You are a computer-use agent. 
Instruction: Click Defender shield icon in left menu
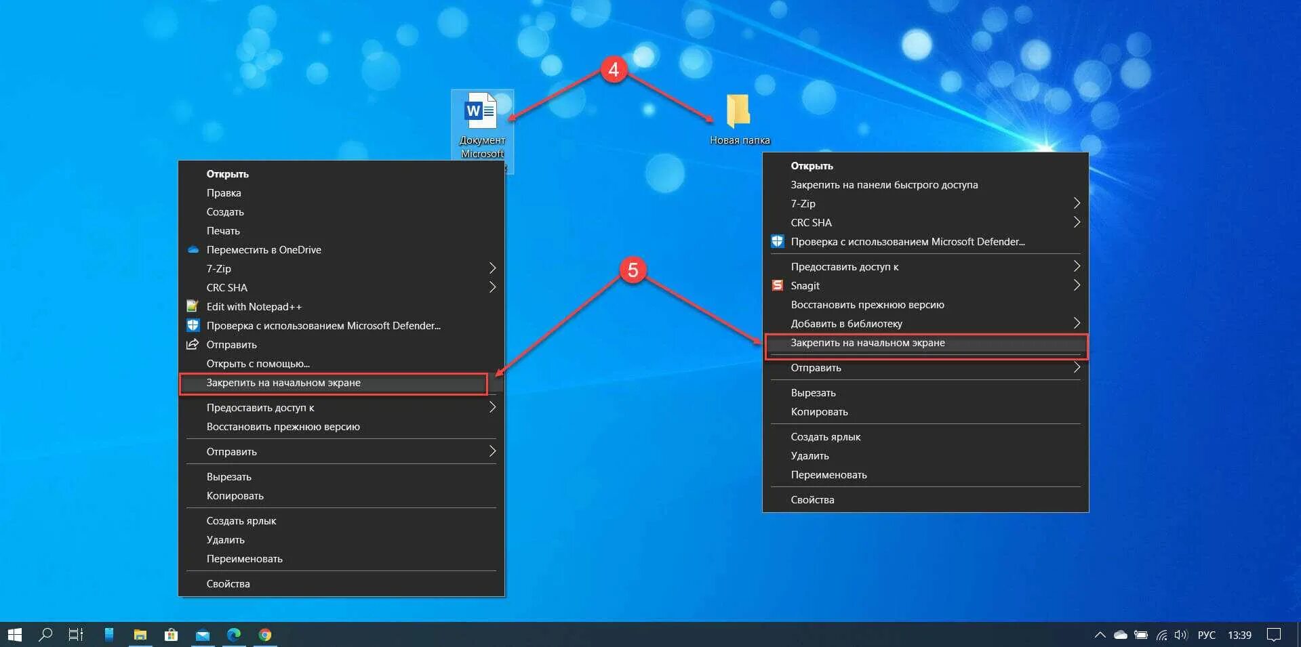193,326
